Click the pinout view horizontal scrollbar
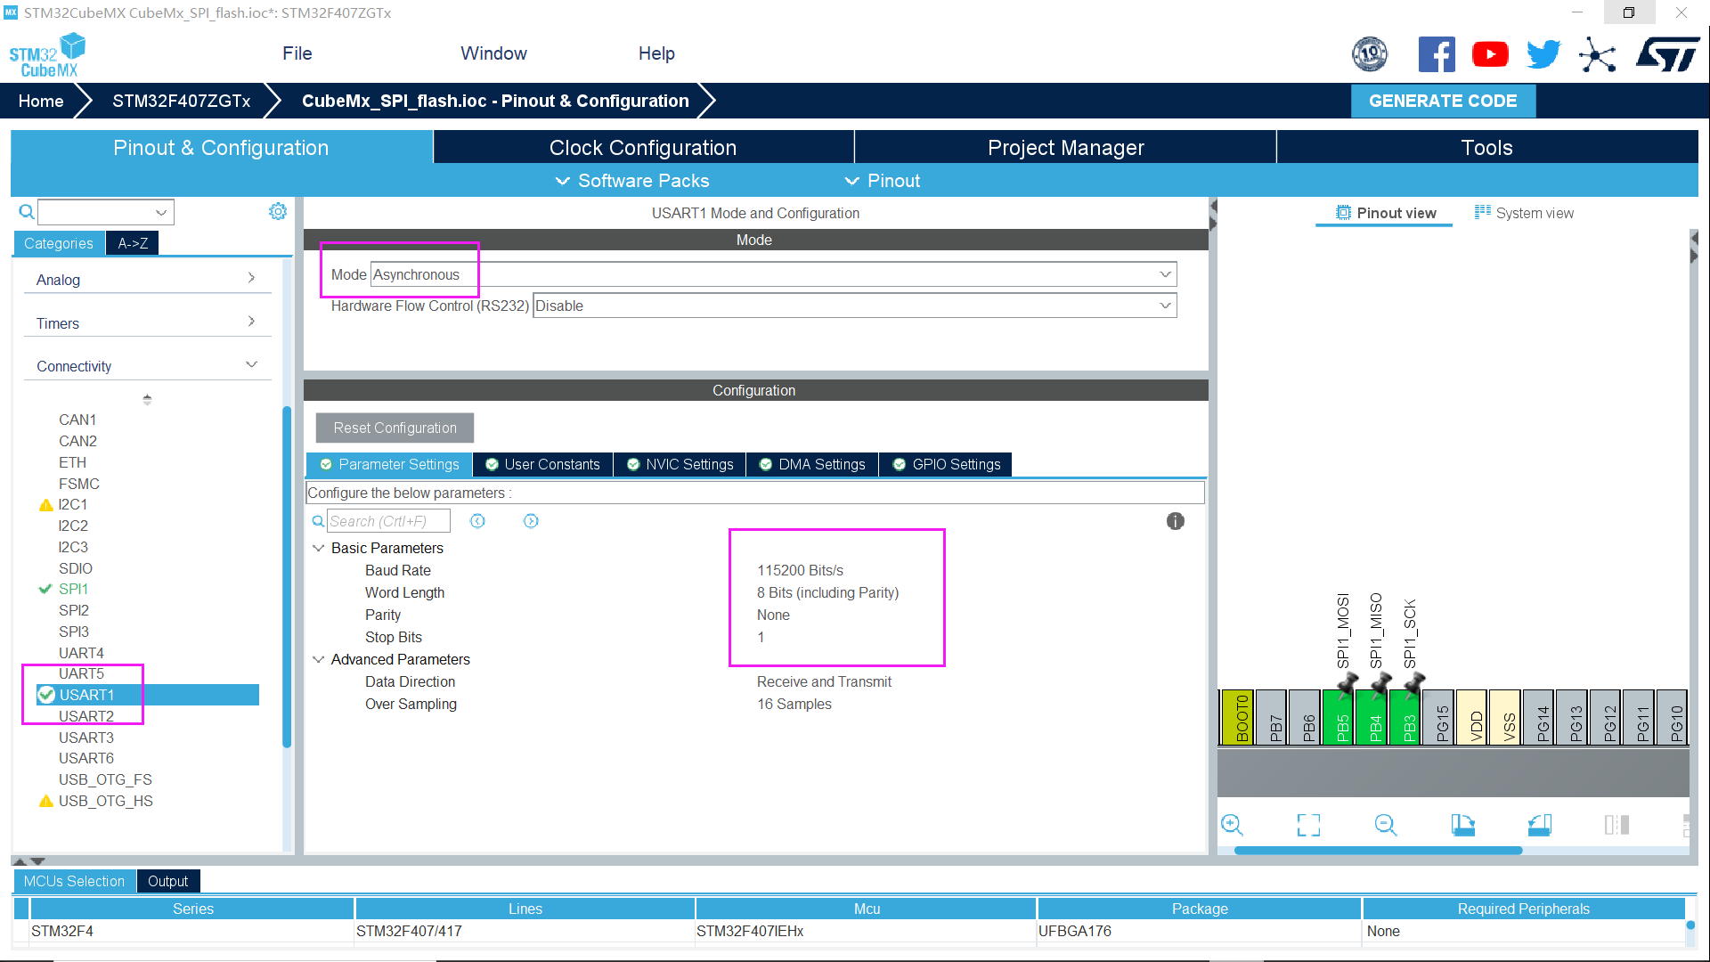Image resolution: width=1710 pixels, height=962 pixels. (x=1378, y=851)
